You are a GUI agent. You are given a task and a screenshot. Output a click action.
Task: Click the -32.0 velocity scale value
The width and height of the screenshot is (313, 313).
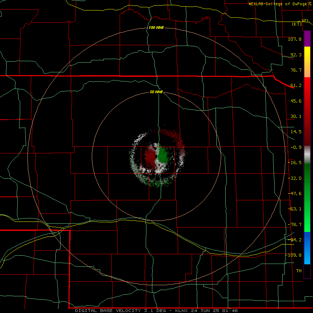[295, 178]
